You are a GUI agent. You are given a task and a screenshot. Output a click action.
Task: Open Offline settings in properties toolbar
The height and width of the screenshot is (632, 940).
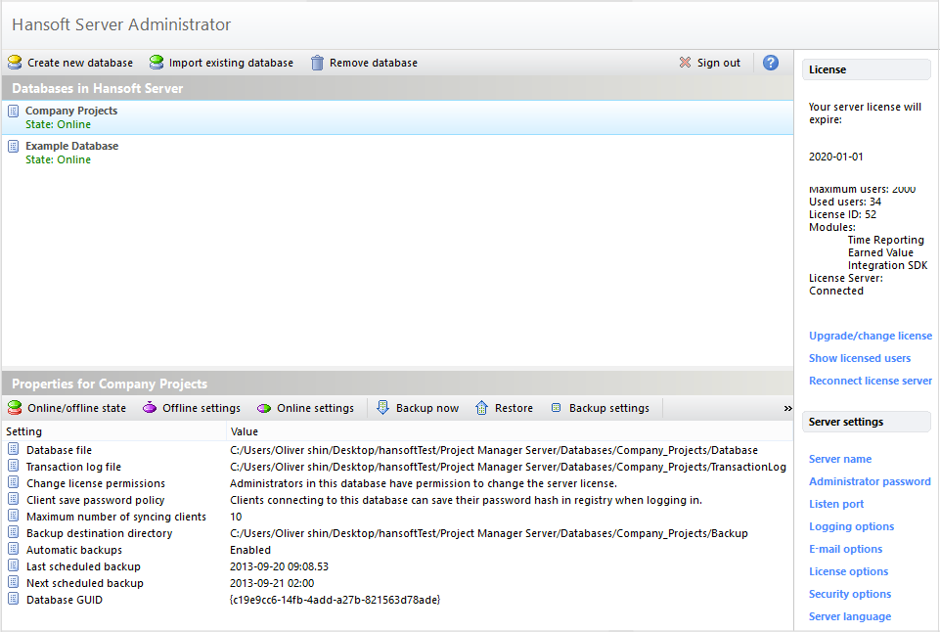pos(192,408)
